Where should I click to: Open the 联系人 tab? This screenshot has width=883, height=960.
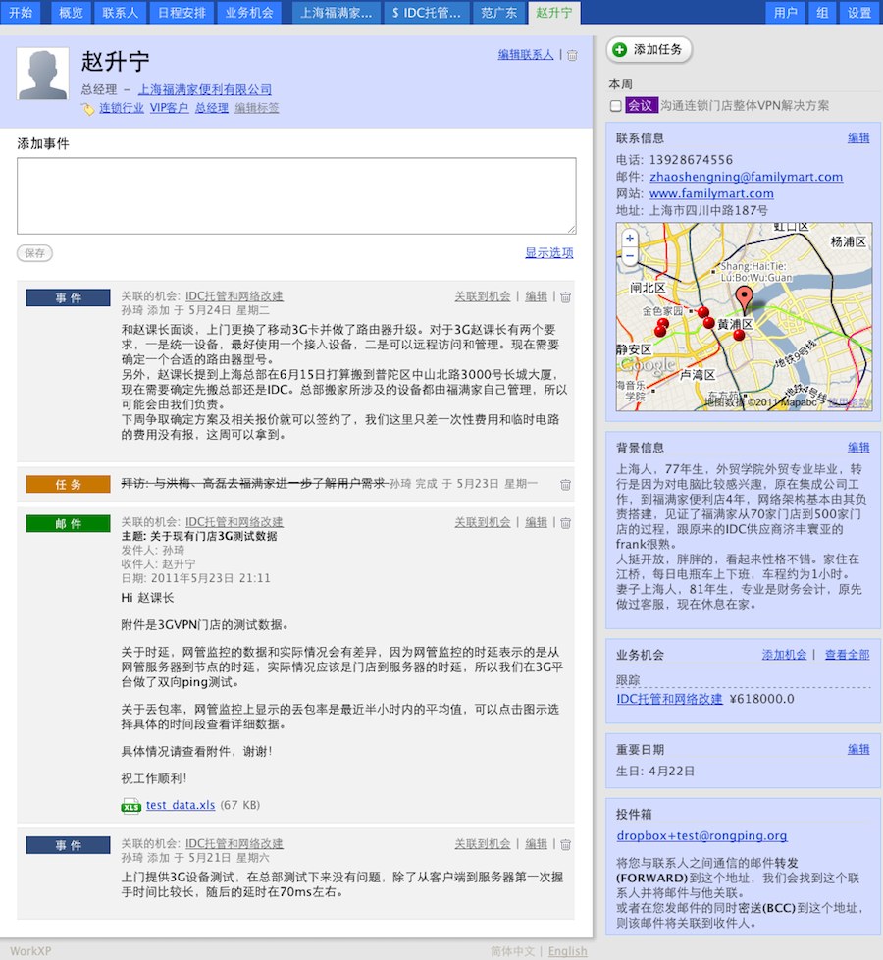(x=120, y=12)
